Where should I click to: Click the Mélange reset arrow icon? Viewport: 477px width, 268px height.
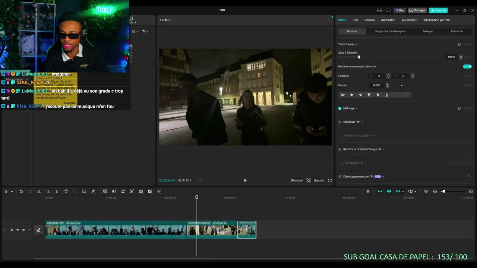point(459,108)
